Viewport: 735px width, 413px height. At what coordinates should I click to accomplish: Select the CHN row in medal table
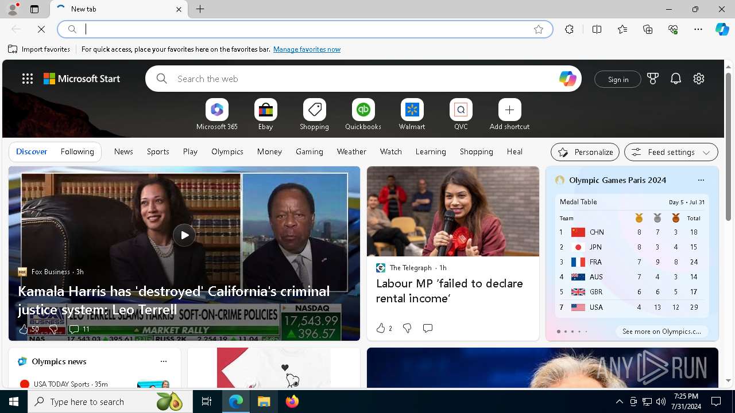coord(632,232)
